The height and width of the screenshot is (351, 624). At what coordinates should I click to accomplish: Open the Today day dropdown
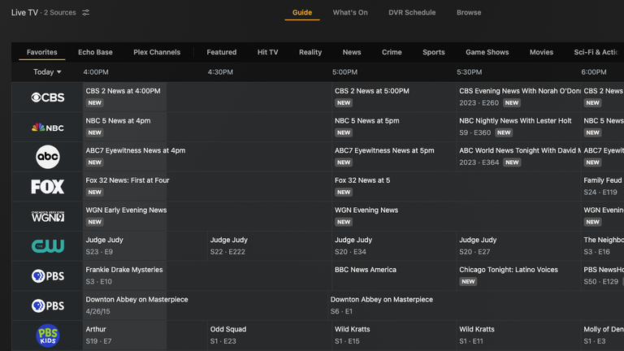point(47,72)
